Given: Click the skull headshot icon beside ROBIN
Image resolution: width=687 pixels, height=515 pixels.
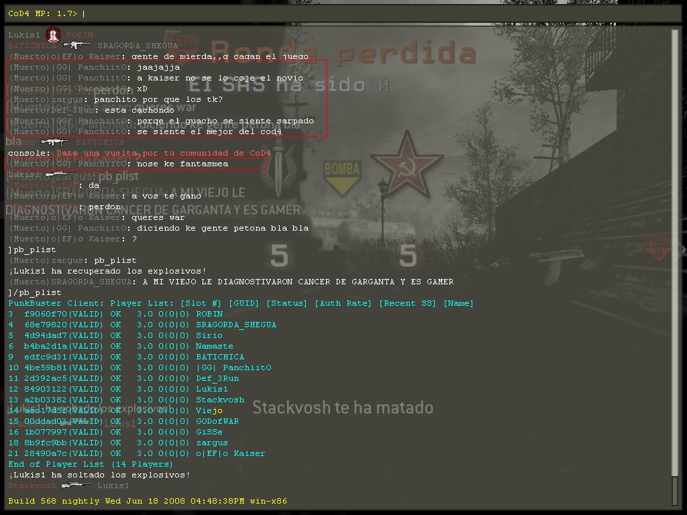Looking at the screenshot, I should pos(54,34).
